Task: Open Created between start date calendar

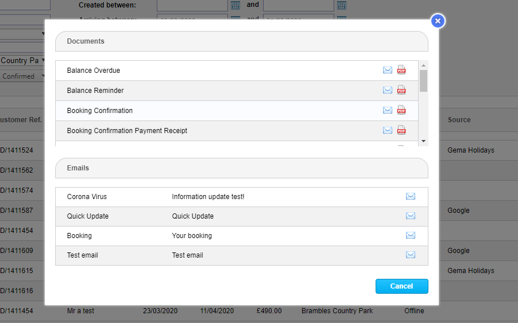Action: [x=235, y=5]
